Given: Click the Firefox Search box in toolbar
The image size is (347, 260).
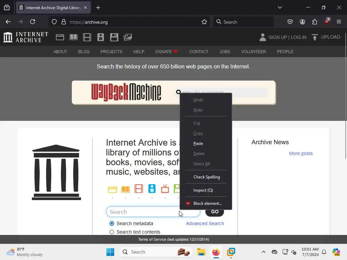Looking at the screenshot, I should click(243, 22).
